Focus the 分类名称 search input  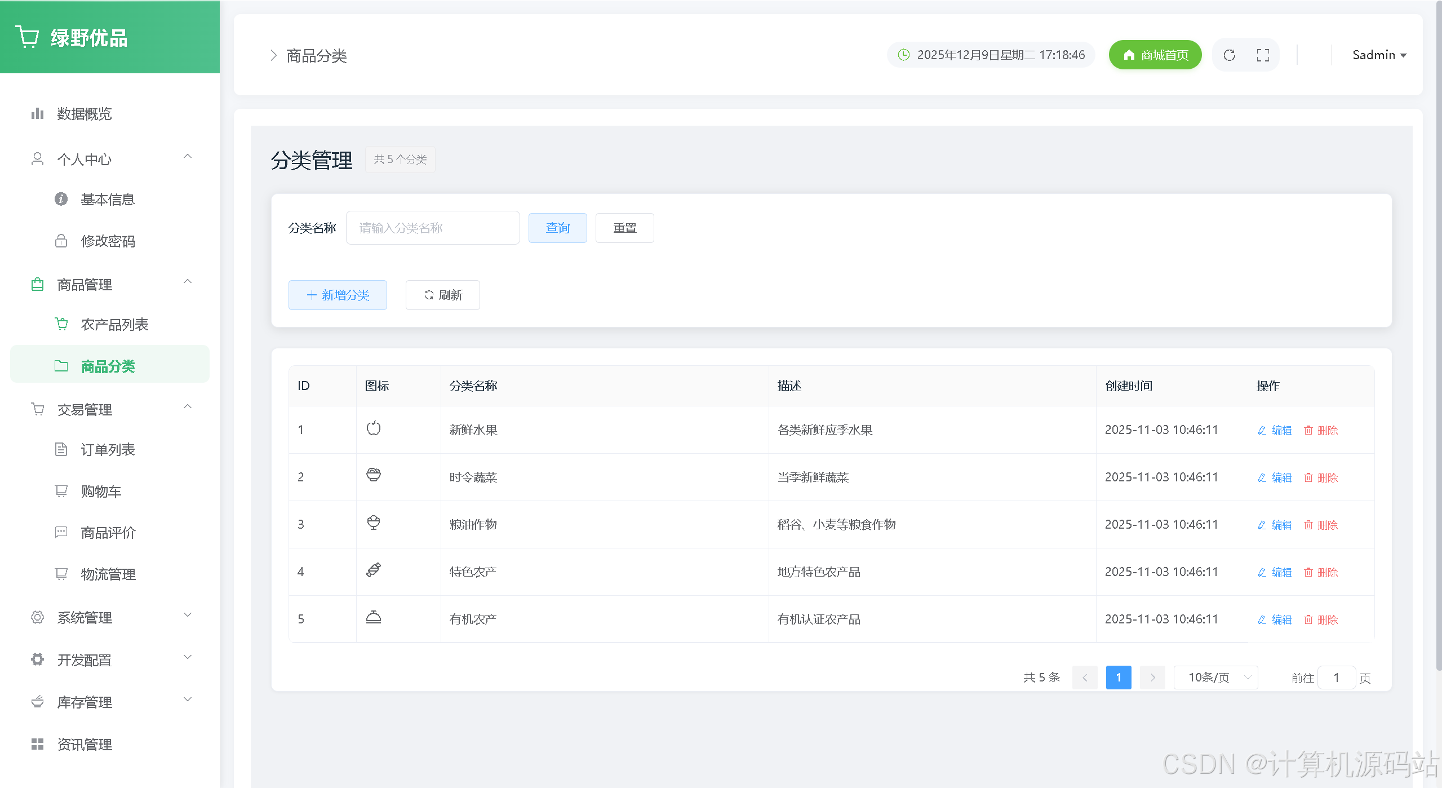coord(432,228)
